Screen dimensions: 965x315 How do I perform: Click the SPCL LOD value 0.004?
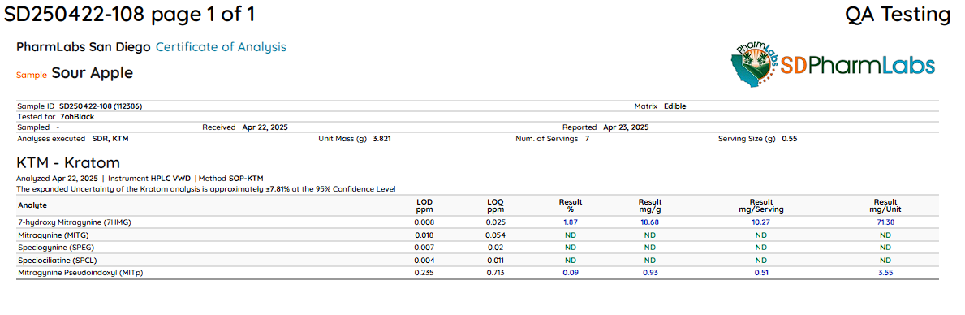(x=424, y=260)
